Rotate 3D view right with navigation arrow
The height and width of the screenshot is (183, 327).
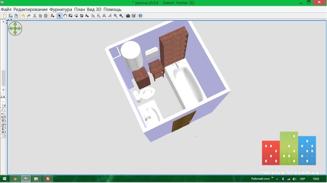19,29
